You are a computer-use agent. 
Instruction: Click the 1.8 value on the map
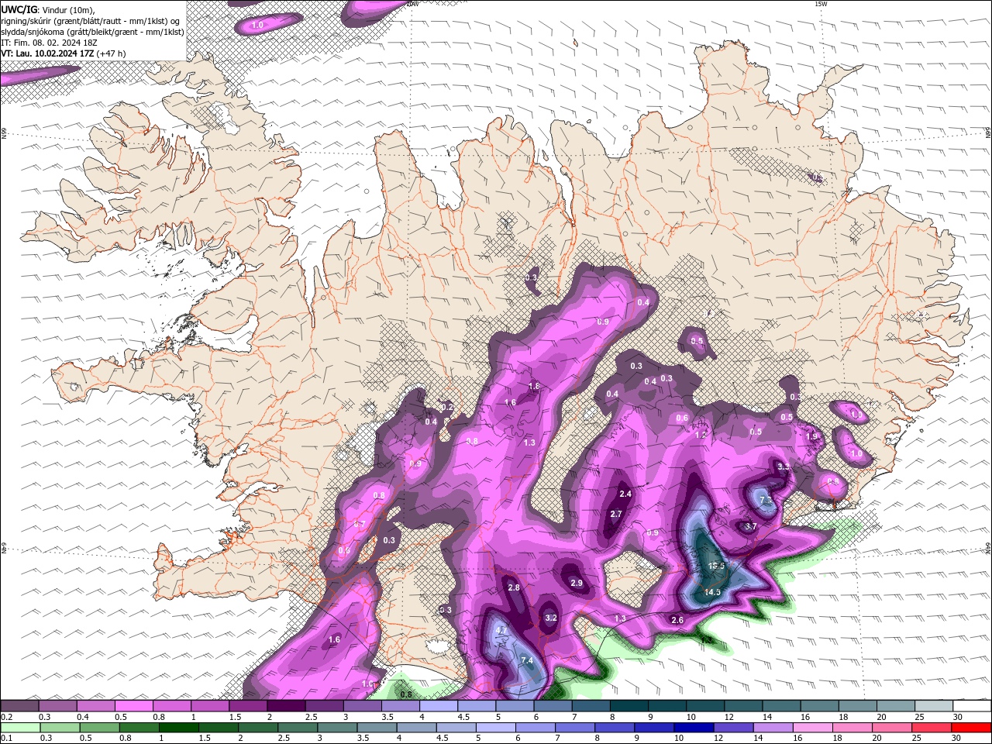click(x=533, y=386)
